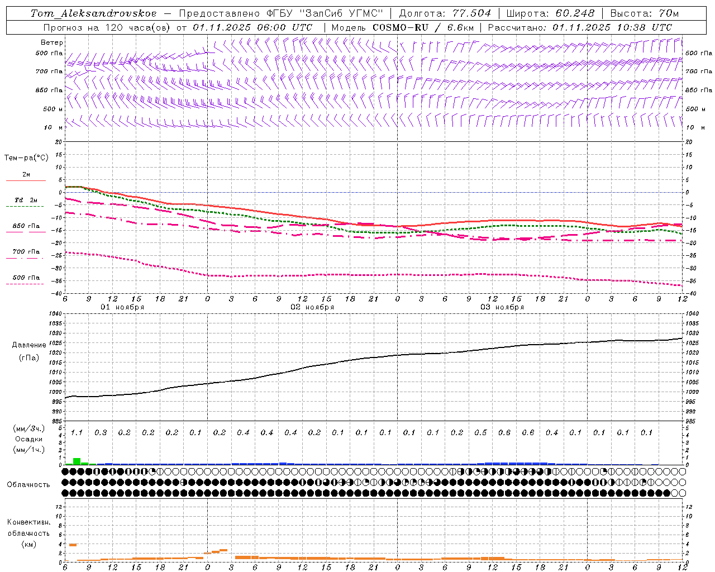Viewport: 715px width, 572px height.
Task: Click the 'Предоставлено ФГБУ "ЗапСиб УГМС"' header text
Action: coord(281,13)
